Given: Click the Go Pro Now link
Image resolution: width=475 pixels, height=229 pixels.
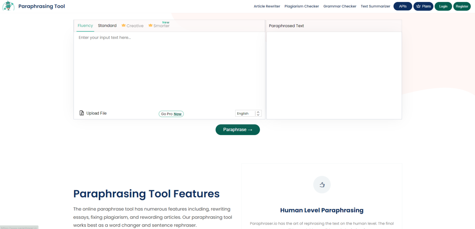Looking at the screenshot, I should point(171,114).
